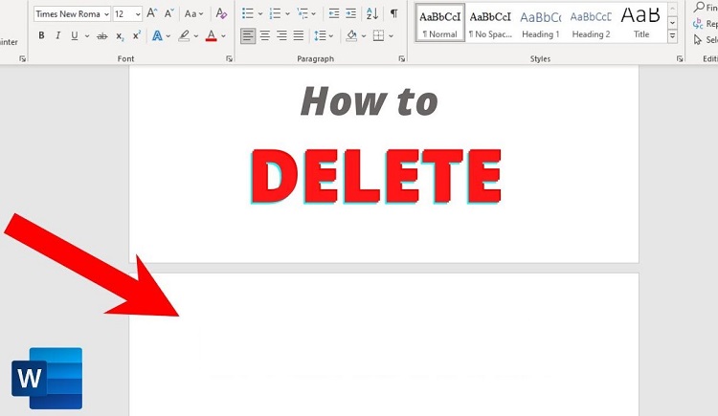Open the Borders dropdown arrow
Viewport: 718px width, 416px height.
(x=391, y=35)
